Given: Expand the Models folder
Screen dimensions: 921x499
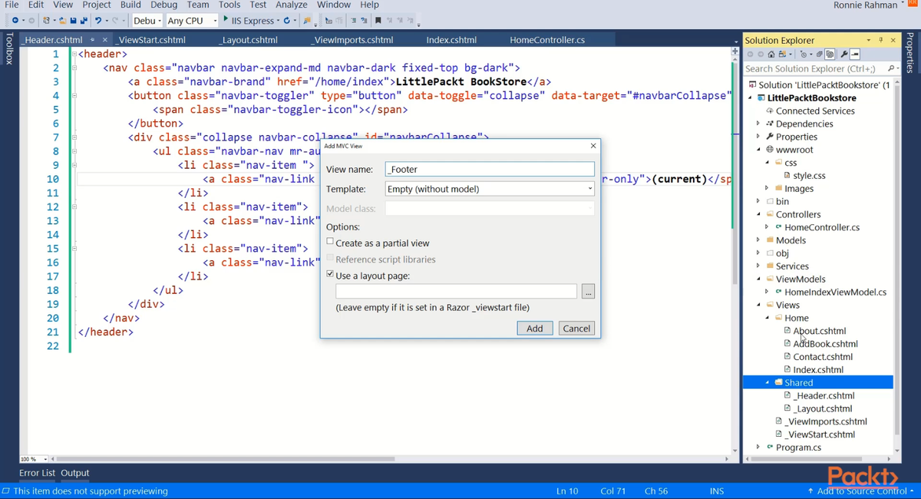Looking at the screenshot, I should coord(759,240).
